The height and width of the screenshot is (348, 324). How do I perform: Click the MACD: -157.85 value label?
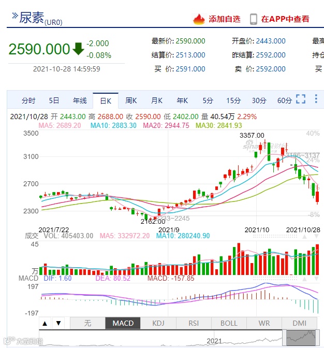pyautogui.click(x=171, y=278)
